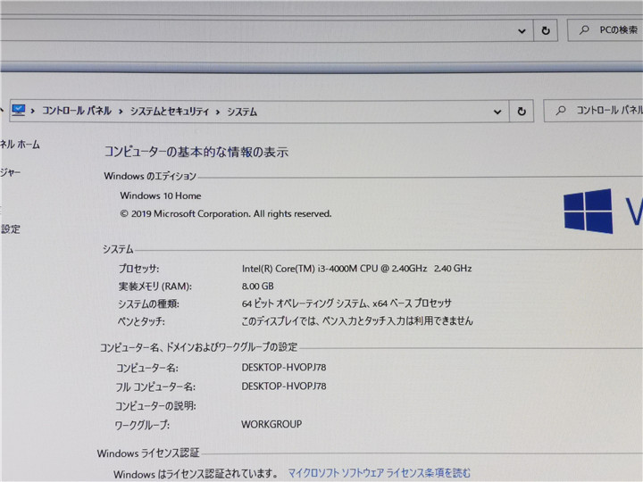Open the デバイス マネージャー sidebar link
Screen dimensions: 643x482
[x=10, y=172]
